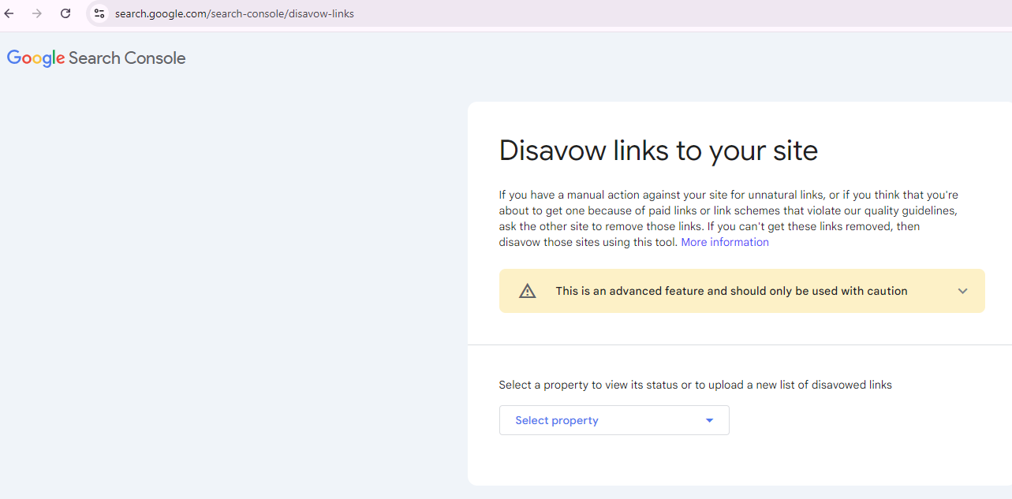Click the advanced feature caution banner text
The width and height of the screenshot is (1012, 499).
[731, 291]
